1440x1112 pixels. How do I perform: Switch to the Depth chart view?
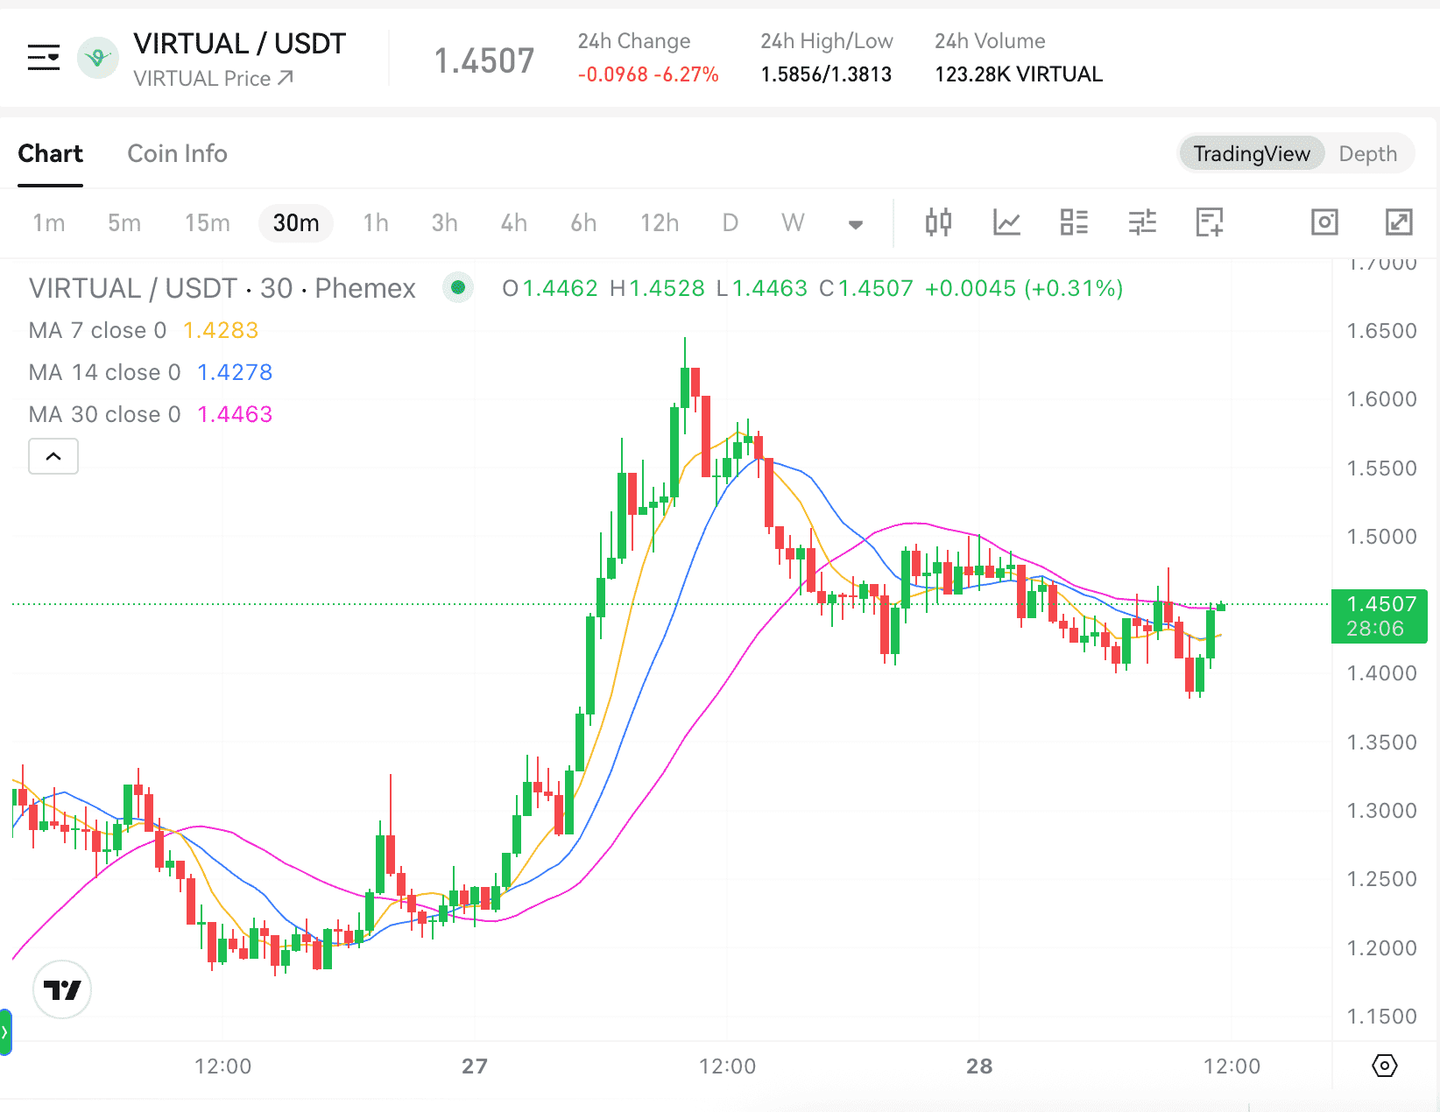pyautogui.click(x=1367, y=154)
